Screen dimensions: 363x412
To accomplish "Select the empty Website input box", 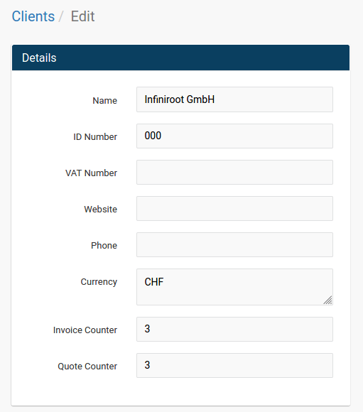I will tap(234, 208).
